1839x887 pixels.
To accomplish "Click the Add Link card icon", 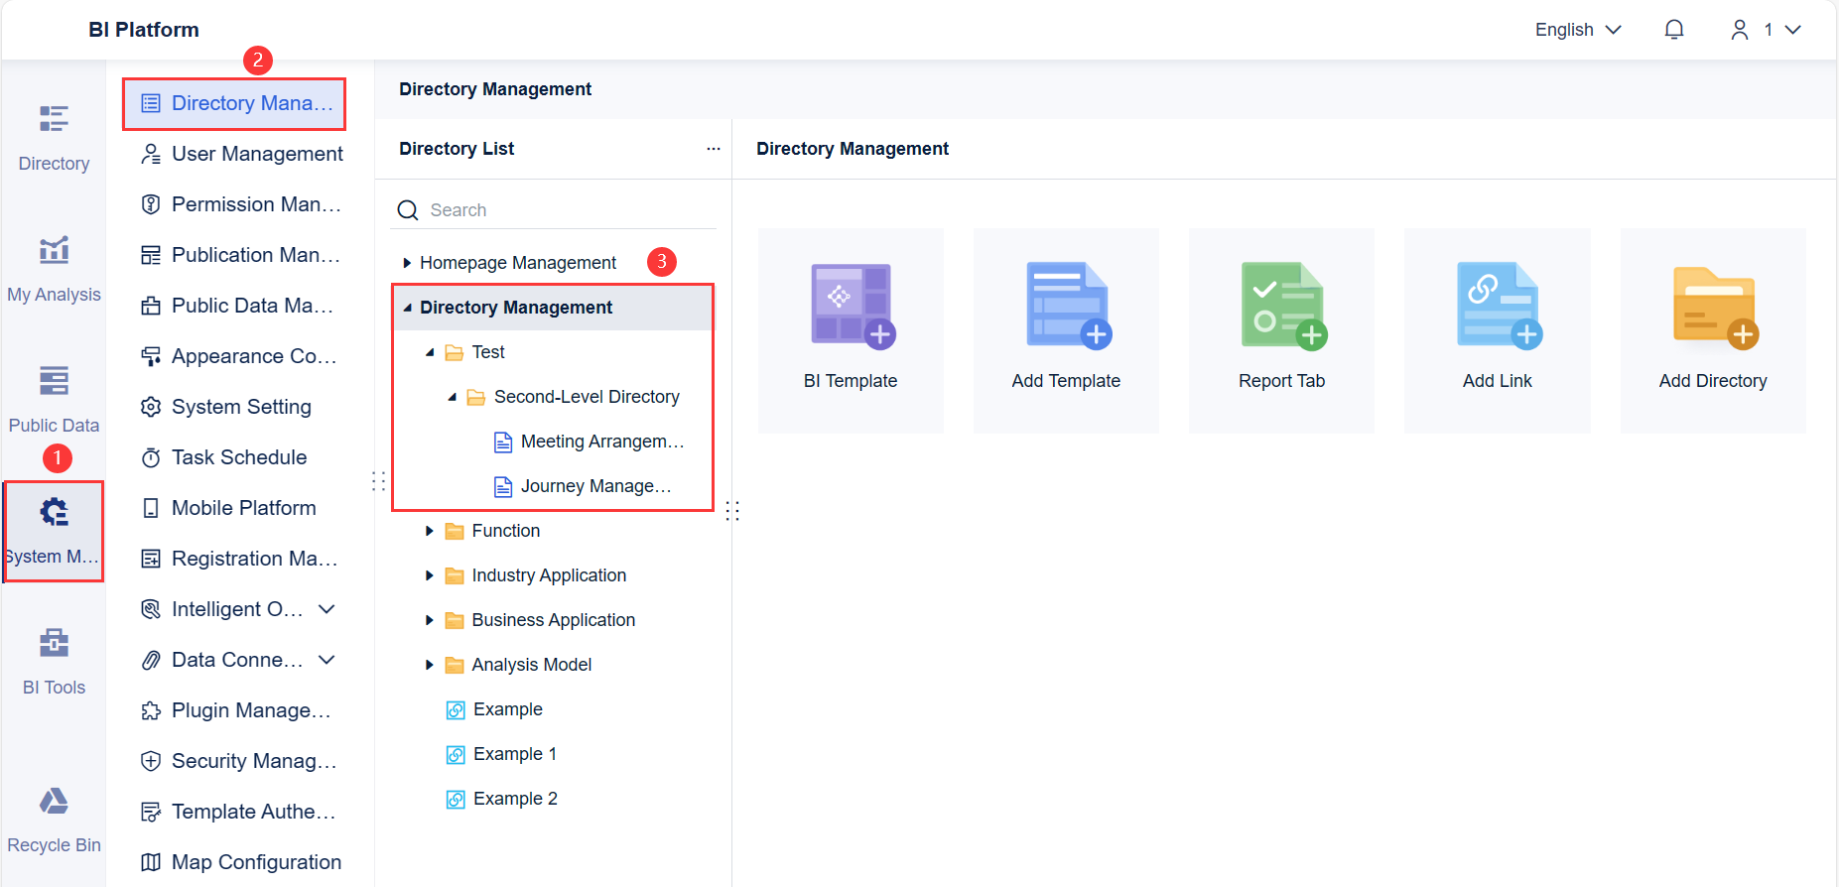I will pyautogui.click(x=1499, y=306).
